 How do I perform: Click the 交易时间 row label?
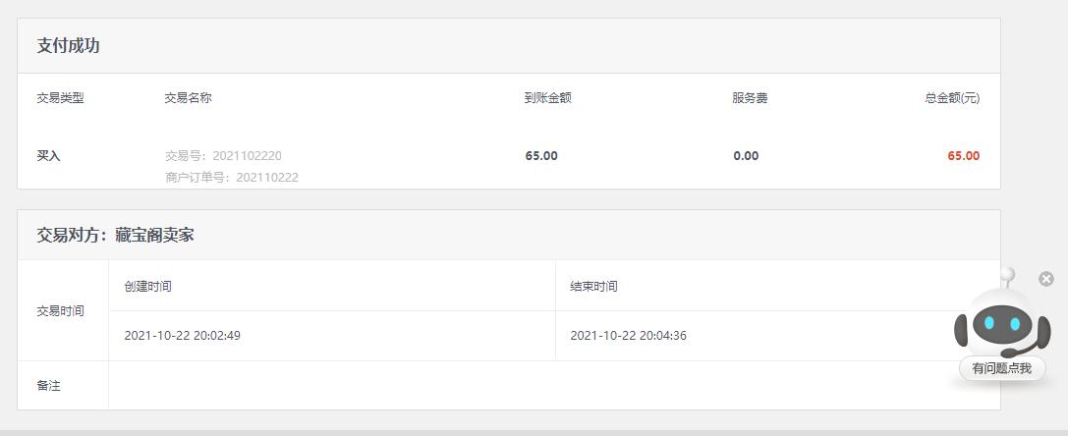point(60,311)
